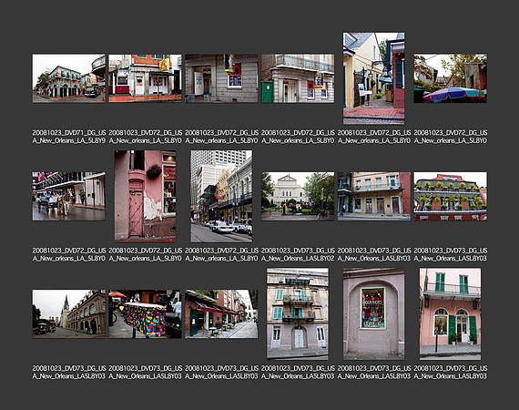Open the colorful hearts-painted object photo
519x410 pixels.
coord(146,314)
